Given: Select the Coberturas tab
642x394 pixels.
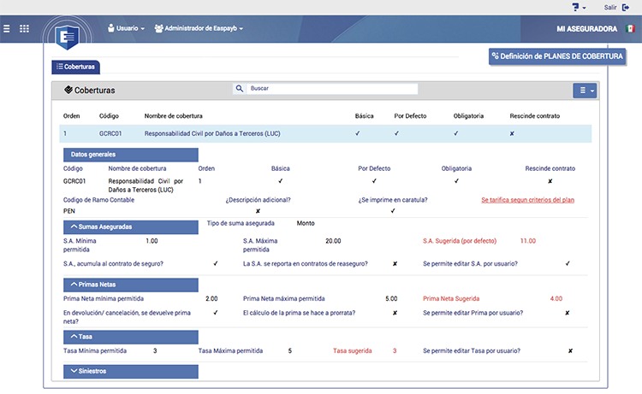Looking at the screenshot, I should pos(75,67).
